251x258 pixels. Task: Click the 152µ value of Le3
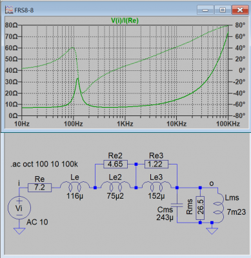tap(156, 196)
